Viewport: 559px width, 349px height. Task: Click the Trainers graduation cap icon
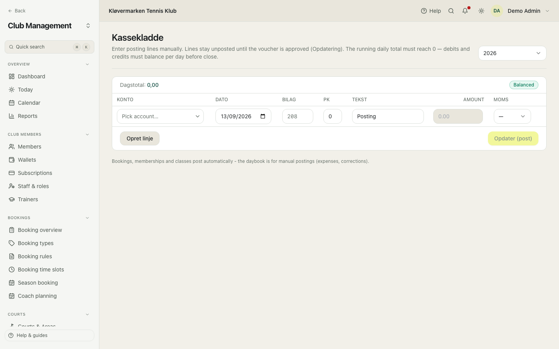pos(12,199)
